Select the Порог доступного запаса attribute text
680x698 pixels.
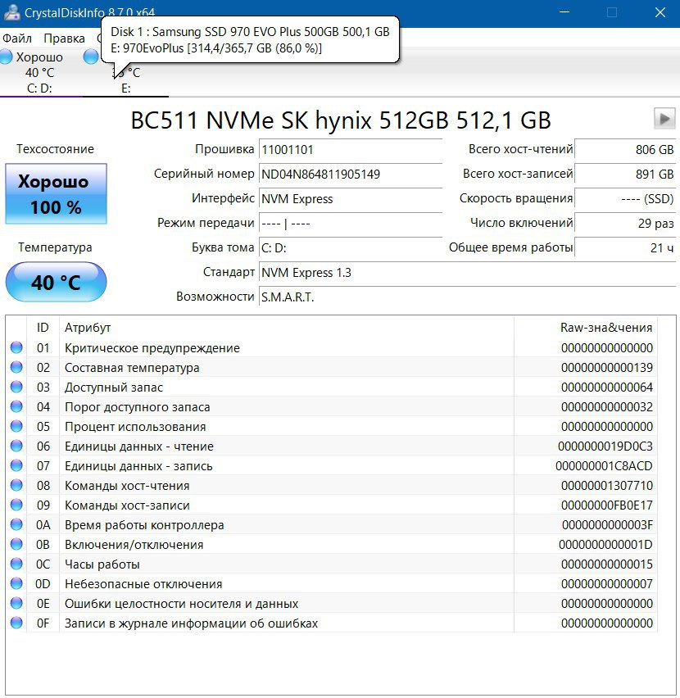coord(137,407)
